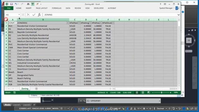
Task: Click TOP face on AutoCAD ViewCube
Action: pos(189,40)
